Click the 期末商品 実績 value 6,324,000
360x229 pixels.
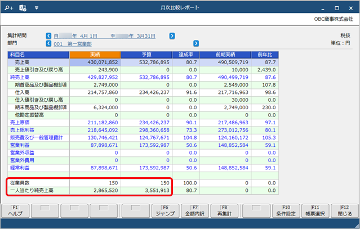pos(106,107)
